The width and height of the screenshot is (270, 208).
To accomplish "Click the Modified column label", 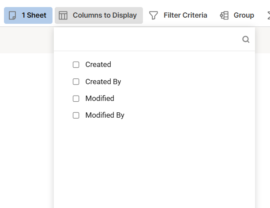I will (x=100, y=99).
